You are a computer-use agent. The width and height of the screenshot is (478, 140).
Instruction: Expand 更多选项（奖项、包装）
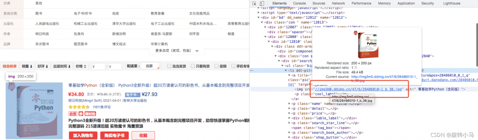coord(177,51)
